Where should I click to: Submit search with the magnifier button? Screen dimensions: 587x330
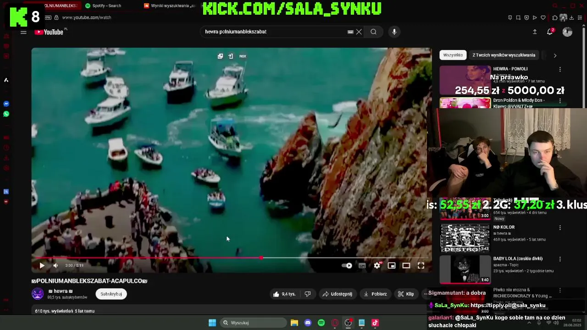pyautogui.click(x=374, y=32)
